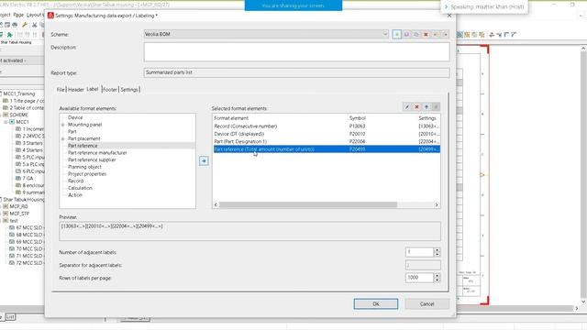Click the horizontal scrollbar of selected format elements

(308, 205)
